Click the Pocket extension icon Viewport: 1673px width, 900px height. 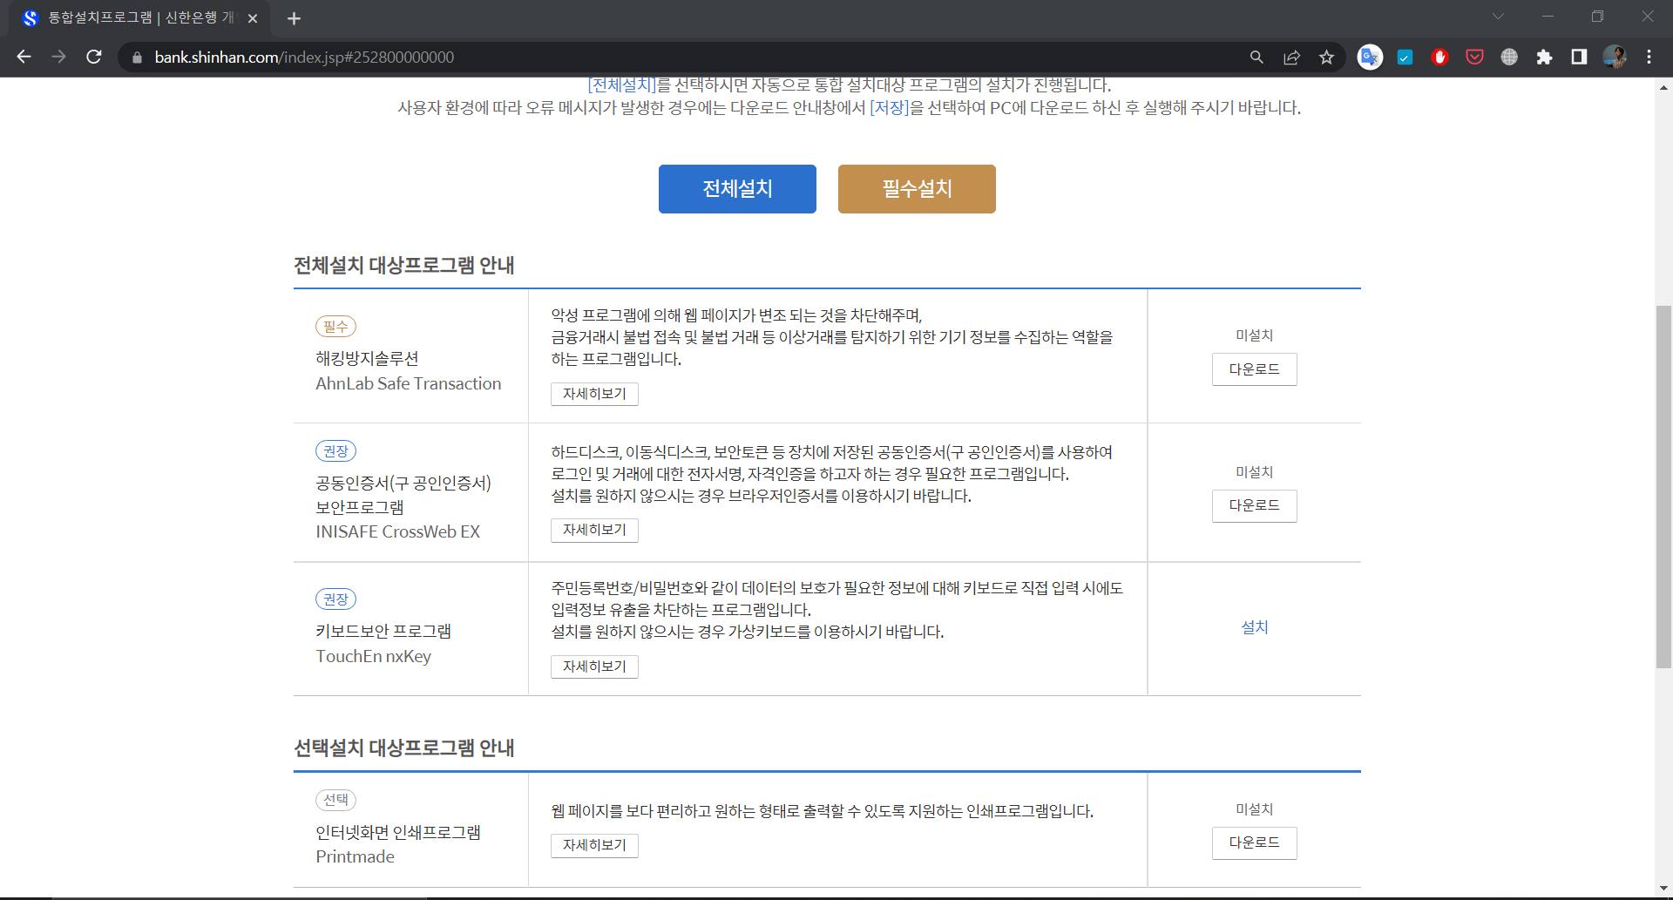click(1474, 58)
